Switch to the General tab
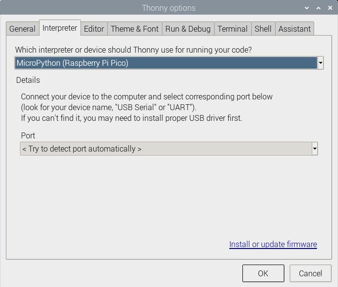 22,29
